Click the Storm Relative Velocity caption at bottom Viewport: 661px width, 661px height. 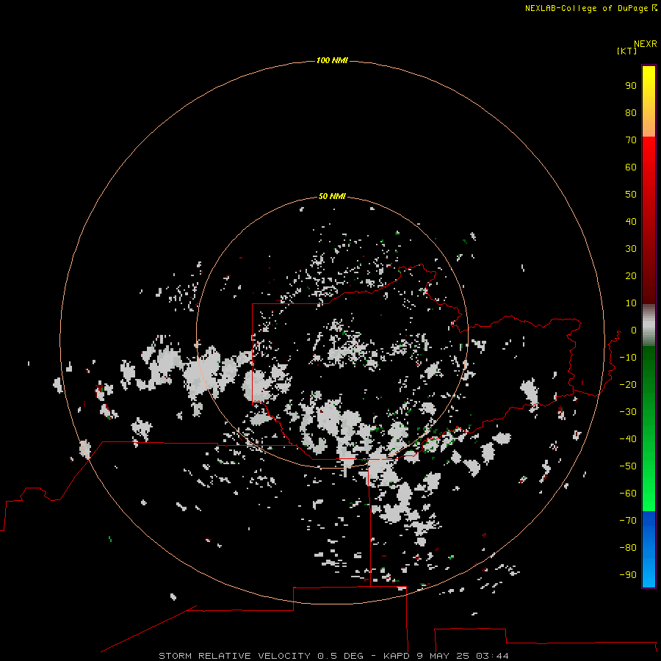333,656
